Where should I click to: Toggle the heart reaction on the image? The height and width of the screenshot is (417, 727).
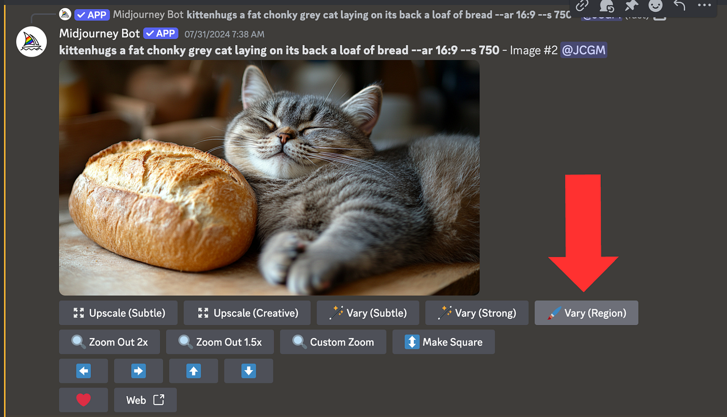click(83, 400)
